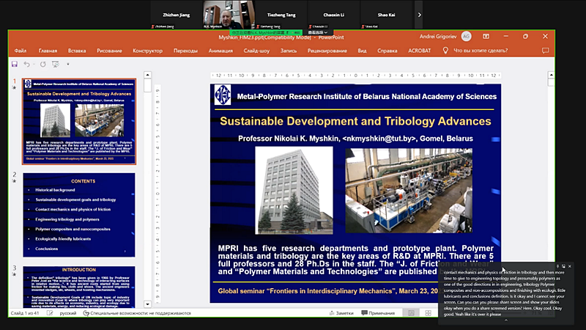586x330 pixels.
Task: Open the Файл menu
Action: pos(21,51)
